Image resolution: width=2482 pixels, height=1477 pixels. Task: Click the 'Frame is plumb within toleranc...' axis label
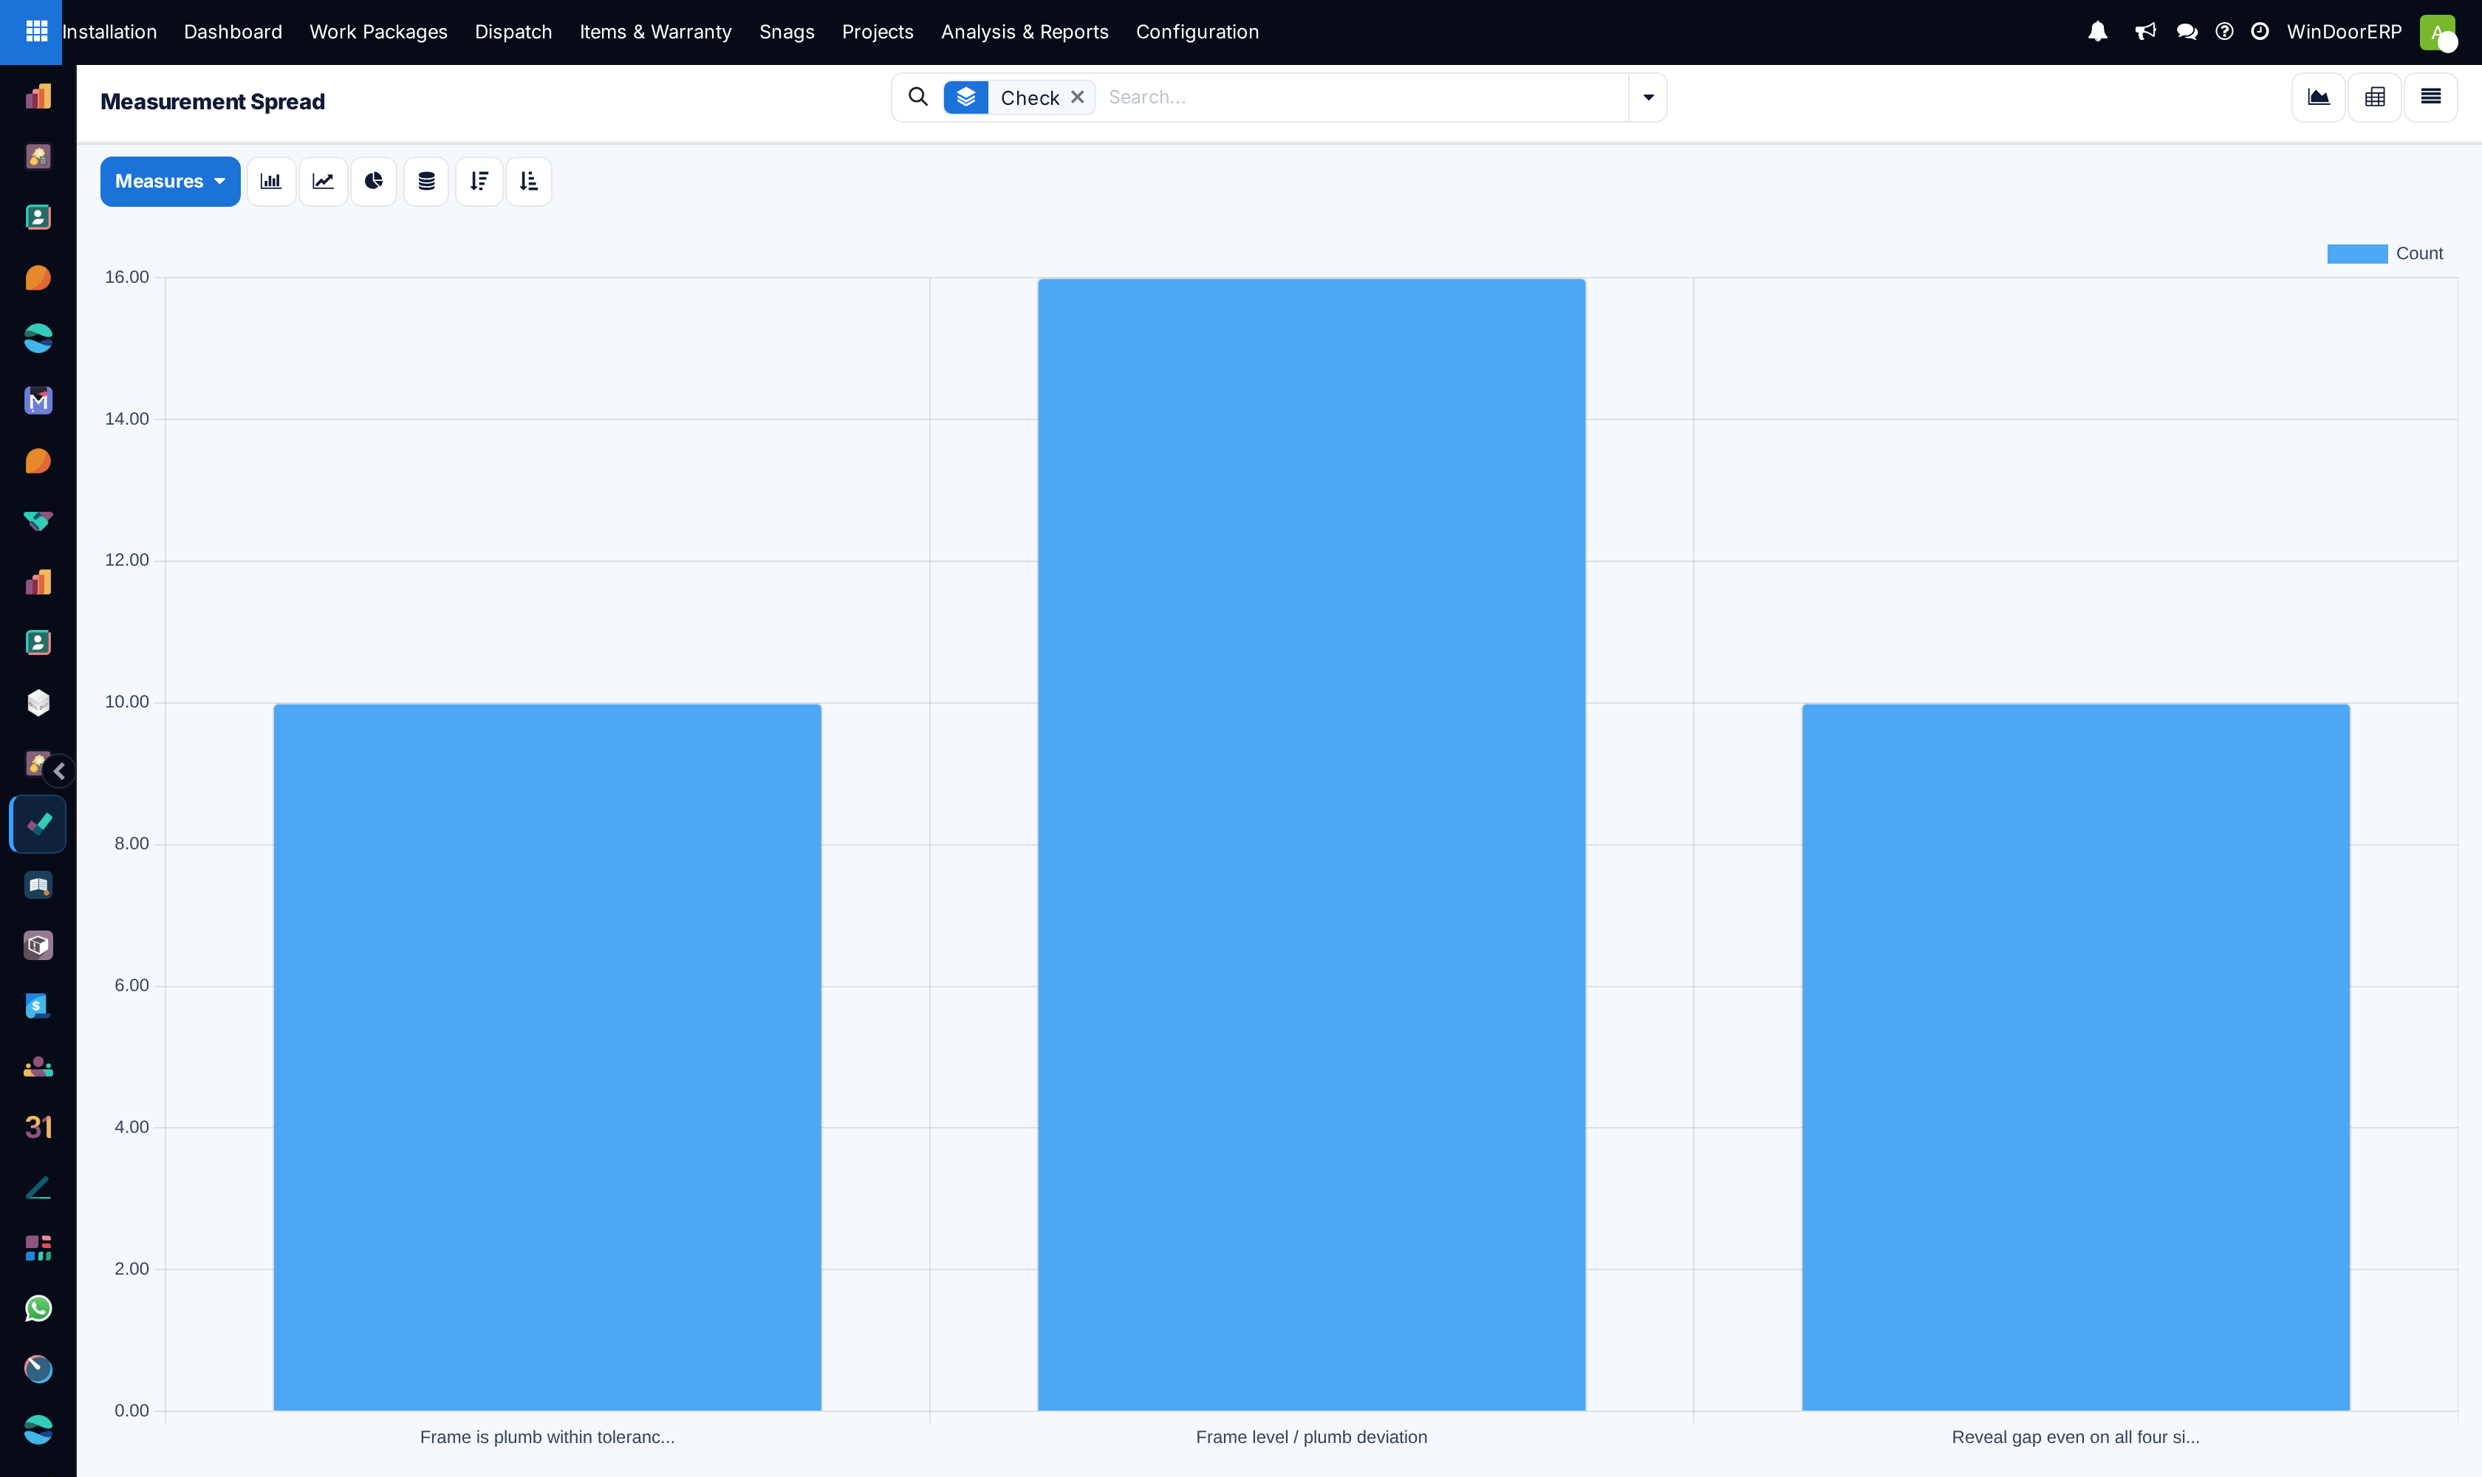click(547, 1437)
